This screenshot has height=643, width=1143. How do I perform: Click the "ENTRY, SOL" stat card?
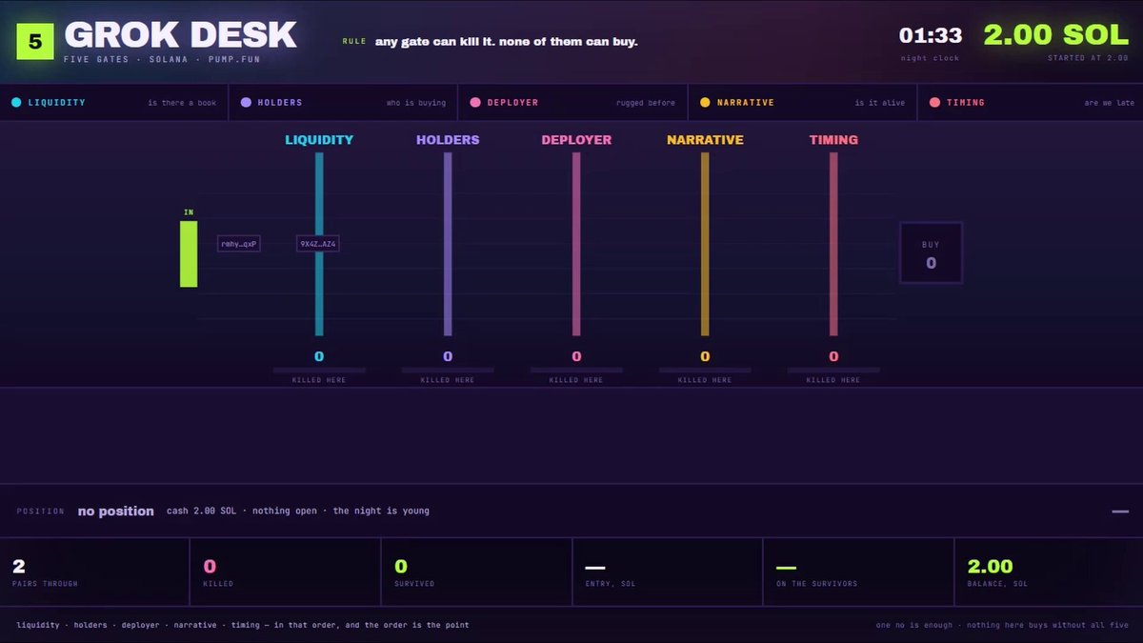pyautogui.click(x=668, y=572)
